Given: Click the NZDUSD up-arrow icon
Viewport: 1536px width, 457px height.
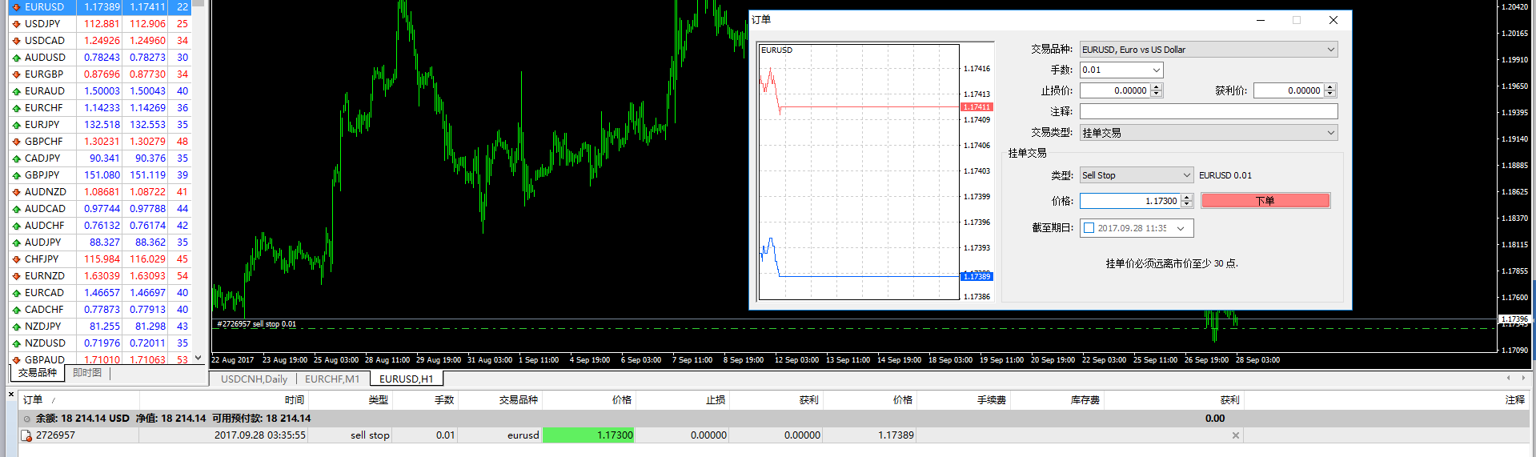Looking at the screenshot, I should pyautogui.click(x=16, y=343).
